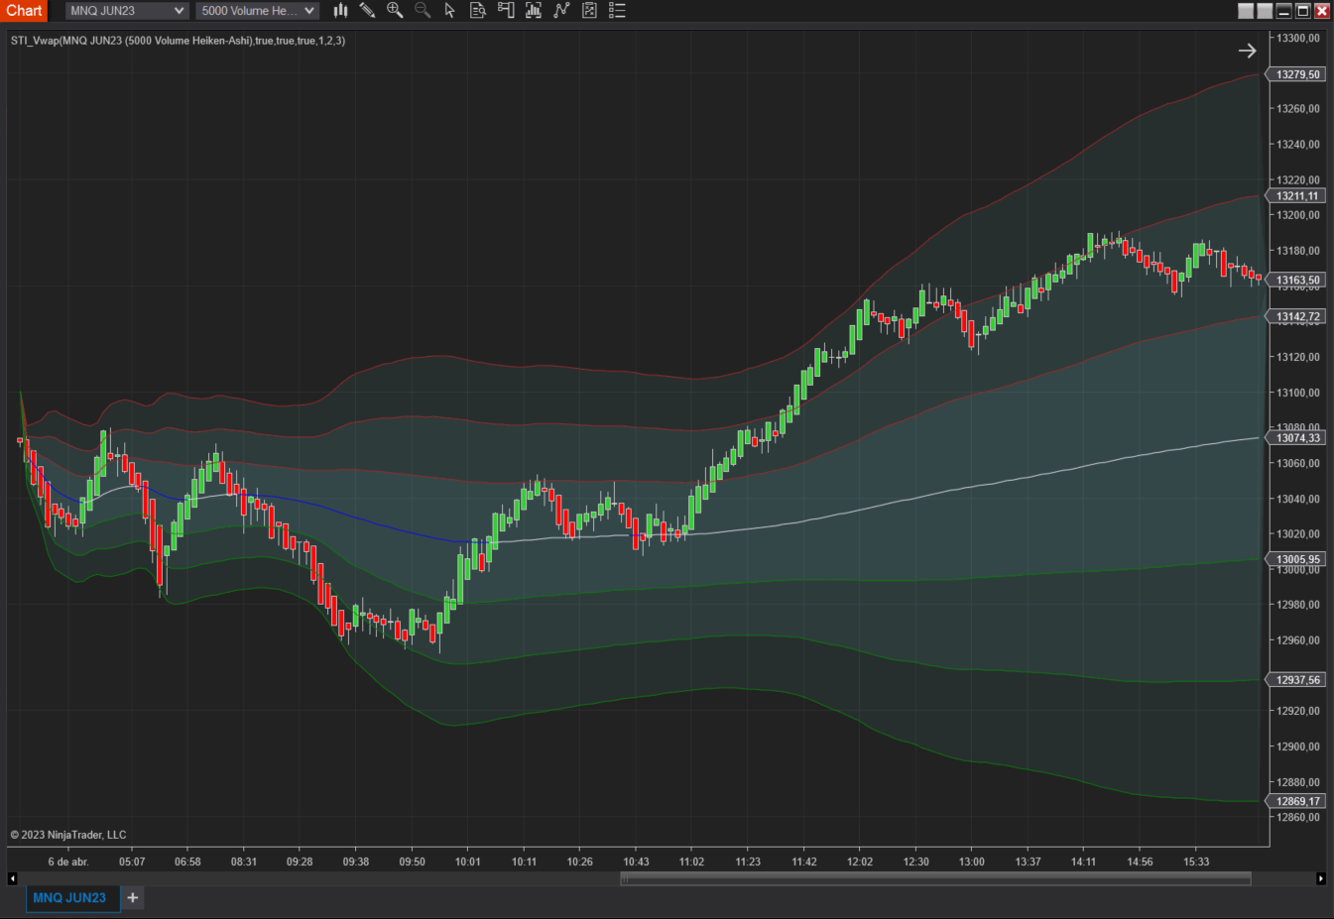Click the 13074,33 VWAP price marker
This screenshot has height=919, width=1334.
(1297, 438)
